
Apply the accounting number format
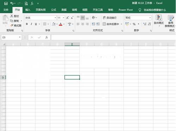pos(127,24)
